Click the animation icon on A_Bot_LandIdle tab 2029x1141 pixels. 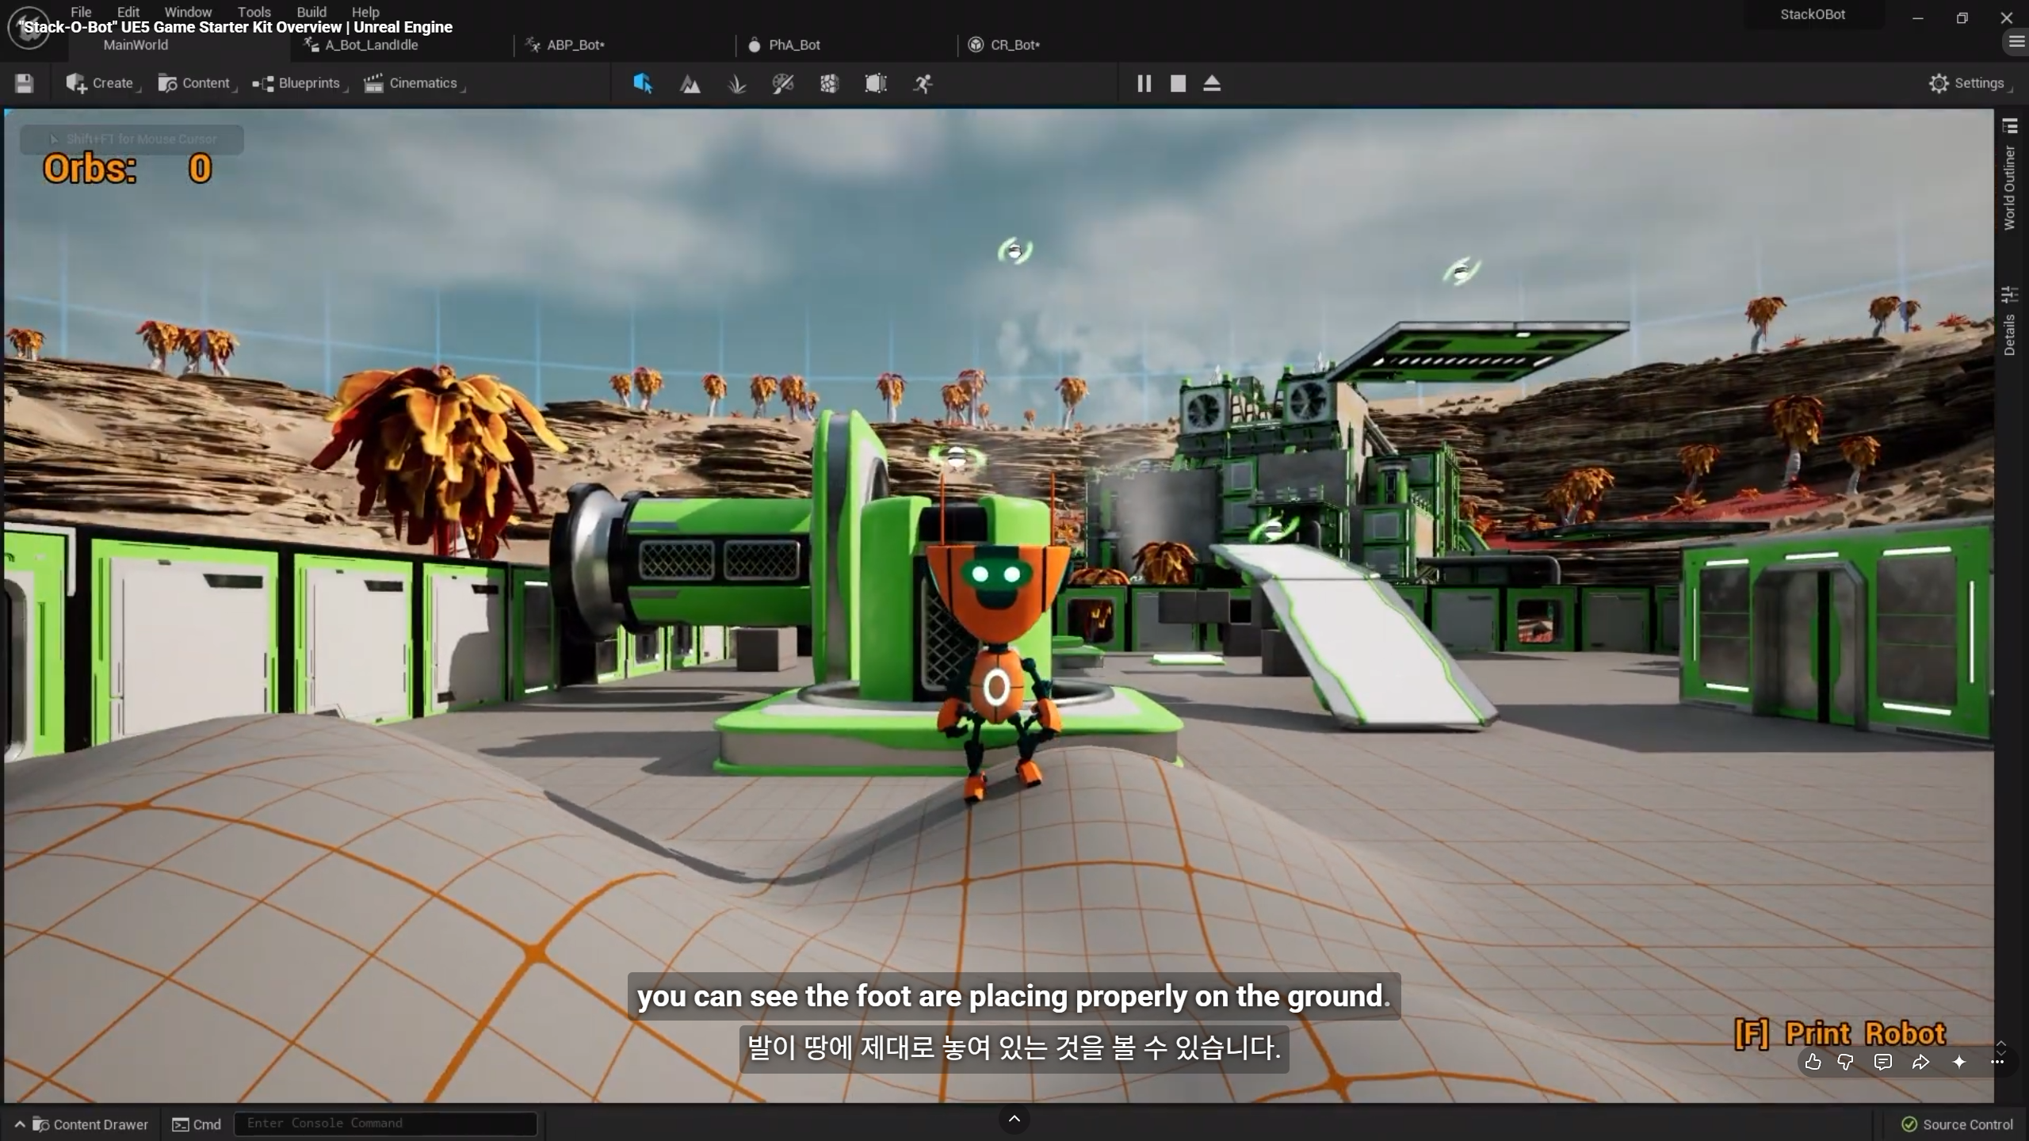pyautogui.click(x=311, y=44)
